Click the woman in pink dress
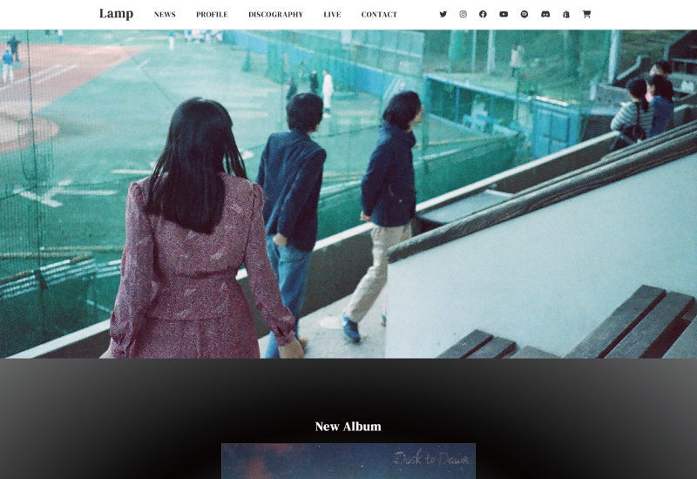Image resolution: width=697 pixels, height=479 pixels. pyautogui.click(x=199, y=253)
